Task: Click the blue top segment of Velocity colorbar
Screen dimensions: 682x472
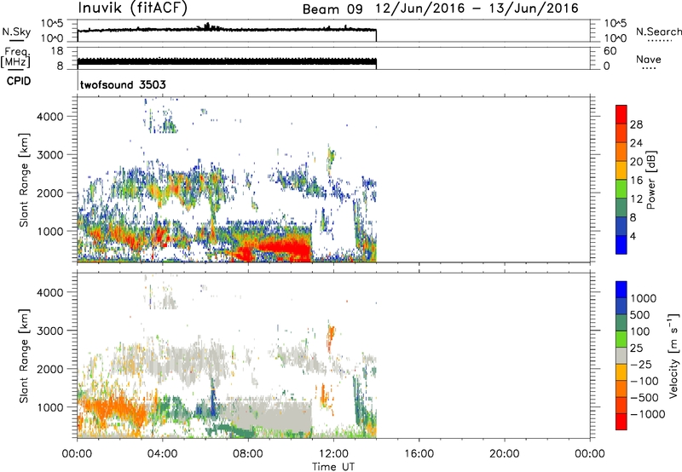Action: 621,290
